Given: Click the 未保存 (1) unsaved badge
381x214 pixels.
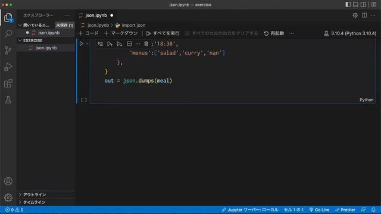Looking at the screenshot, I should click(65, 25).
